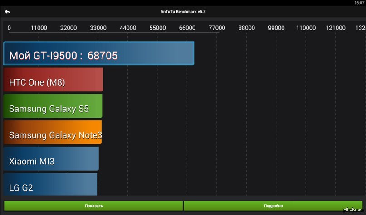Tap the 66000 scale mark

(187, 28)
